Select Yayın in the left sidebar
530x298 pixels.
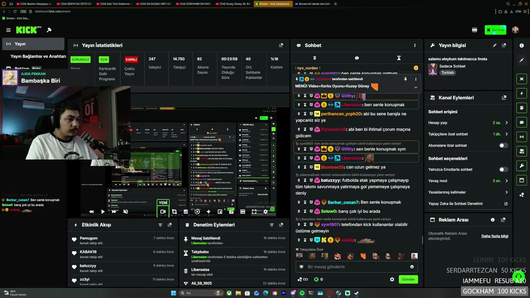pos(33,44)
